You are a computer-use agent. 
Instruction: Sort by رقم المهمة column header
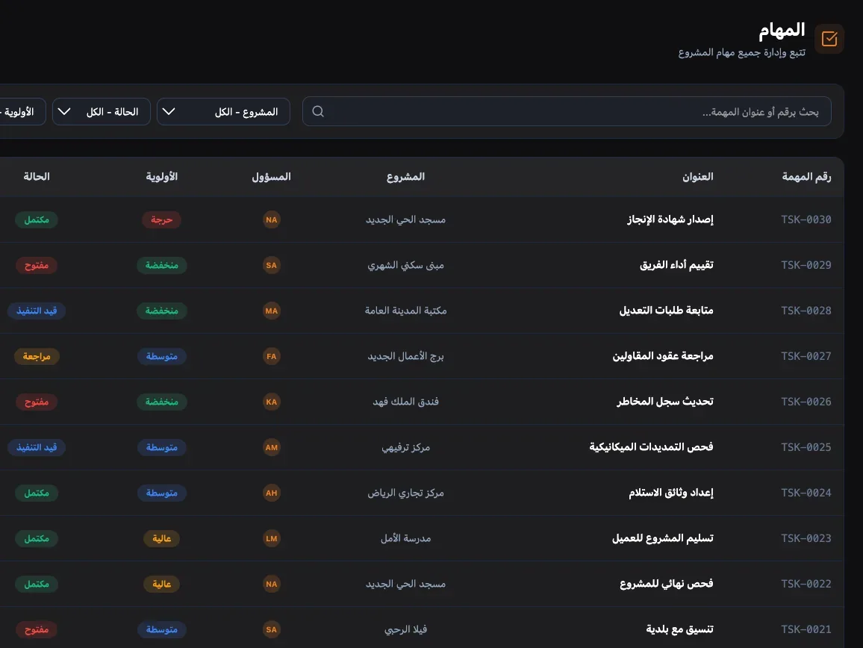(806, 177)
